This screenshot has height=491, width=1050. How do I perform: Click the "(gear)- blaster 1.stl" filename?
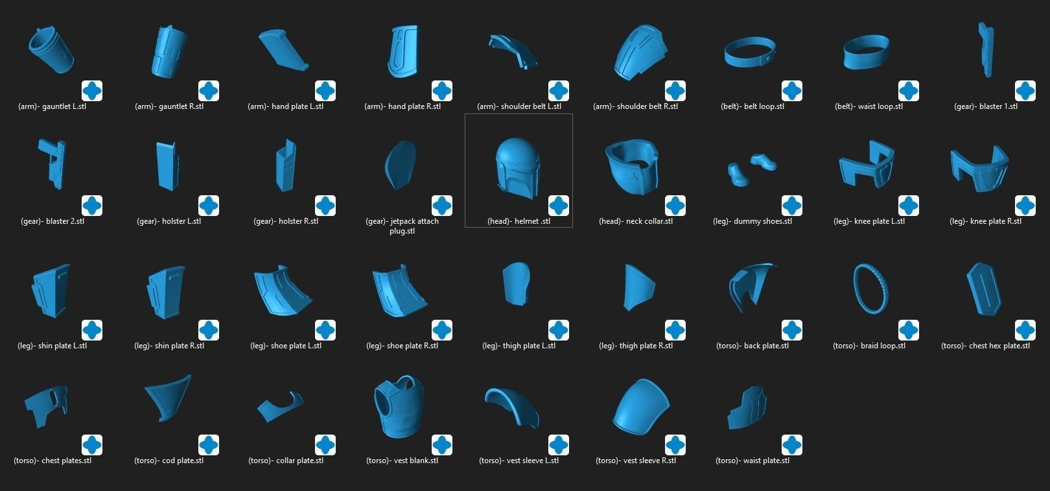click(986, 106)
